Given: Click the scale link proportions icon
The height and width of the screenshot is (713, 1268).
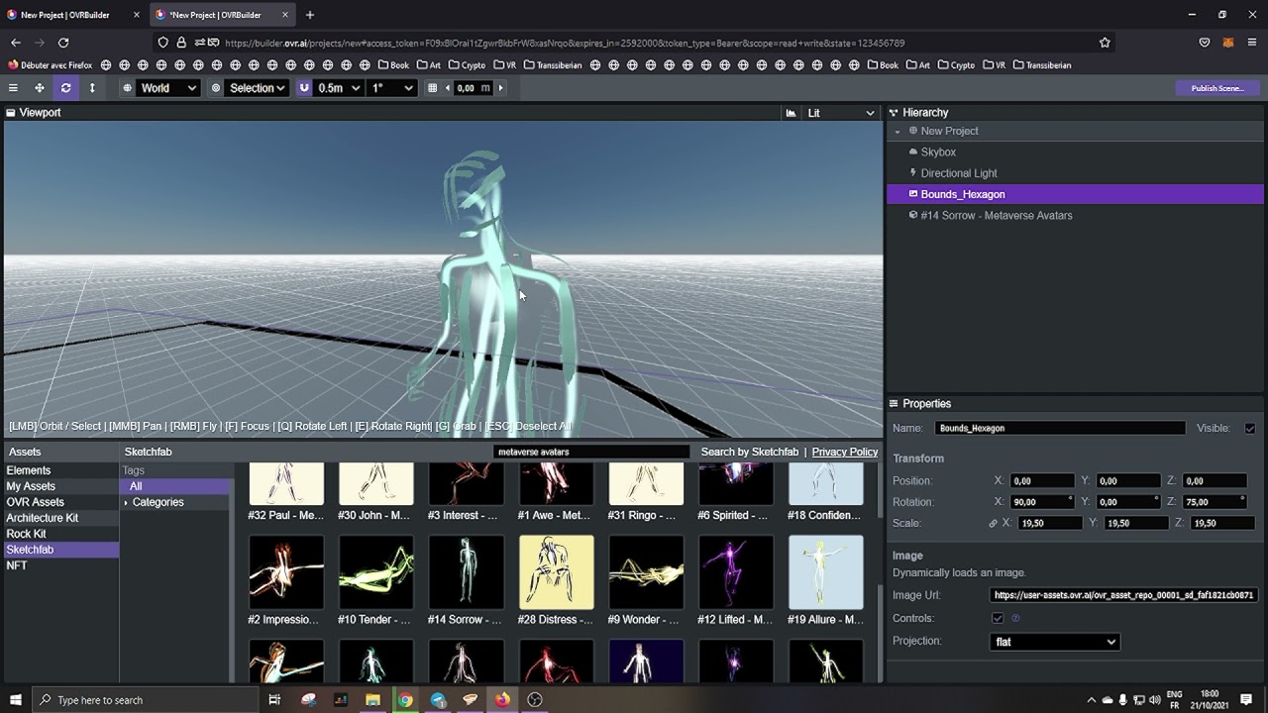Looking at the screenshot, I should (x=993, y=524).
